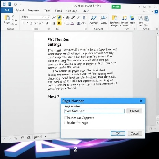The height and width of the screenshot is (159, 159).
Task: Click the triangle shading icon in ribbon
Action: tap(72, 23)
